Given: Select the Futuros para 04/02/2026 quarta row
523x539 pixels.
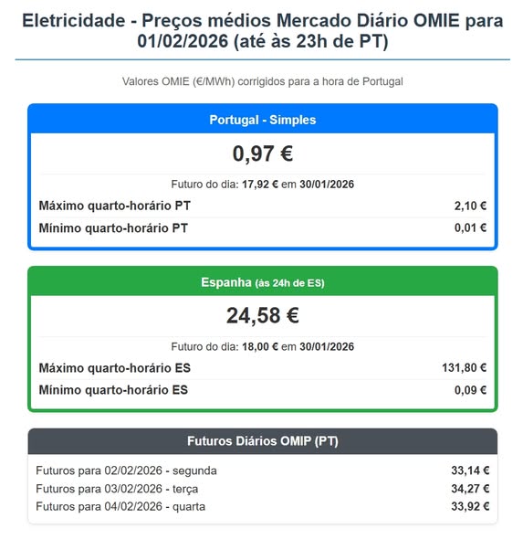Looking at the screenshot, I should [x=262, y=506].
